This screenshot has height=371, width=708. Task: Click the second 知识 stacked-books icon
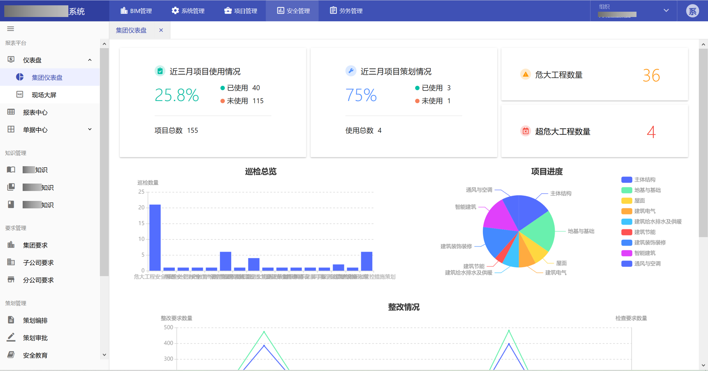tap(11, 187)
